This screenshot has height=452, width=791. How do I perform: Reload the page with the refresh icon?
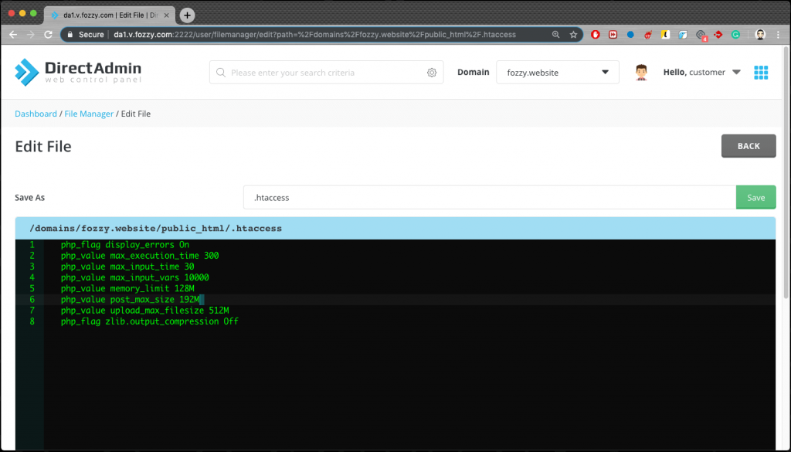click(48, 34)
